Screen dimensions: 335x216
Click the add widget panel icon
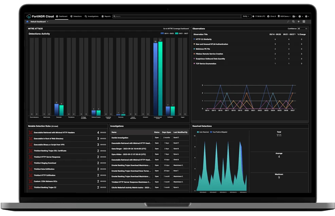pyautogui.click(x=304, y=22)
